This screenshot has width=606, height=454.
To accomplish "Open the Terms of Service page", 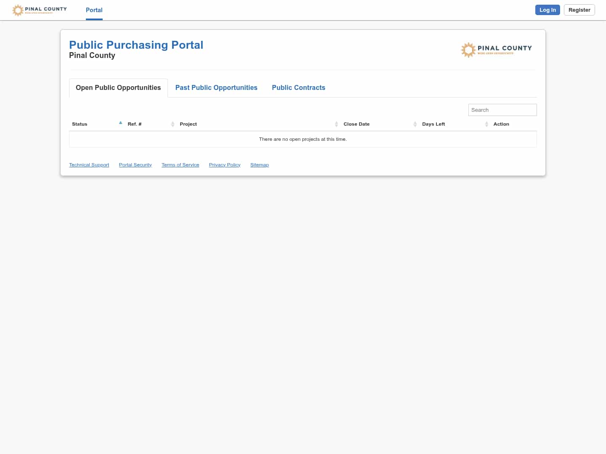I will click(180, 164).
